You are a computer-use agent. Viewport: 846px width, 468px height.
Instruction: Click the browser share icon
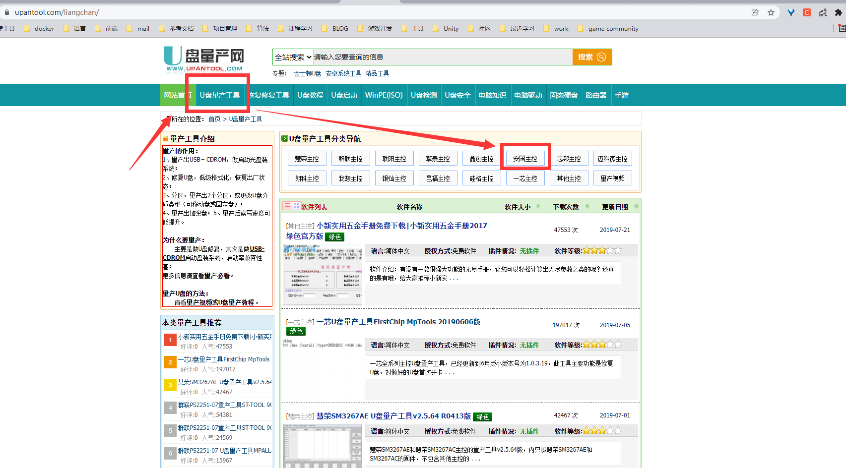point(755,12)
